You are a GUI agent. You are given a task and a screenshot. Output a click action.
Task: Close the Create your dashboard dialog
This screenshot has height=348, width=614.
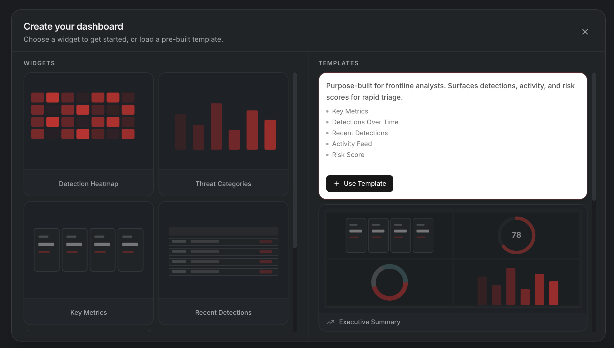coord(585,32)
